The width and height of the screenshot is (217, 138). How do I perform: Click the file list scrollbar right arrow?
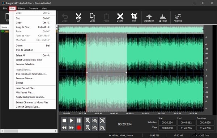[56, 131]
